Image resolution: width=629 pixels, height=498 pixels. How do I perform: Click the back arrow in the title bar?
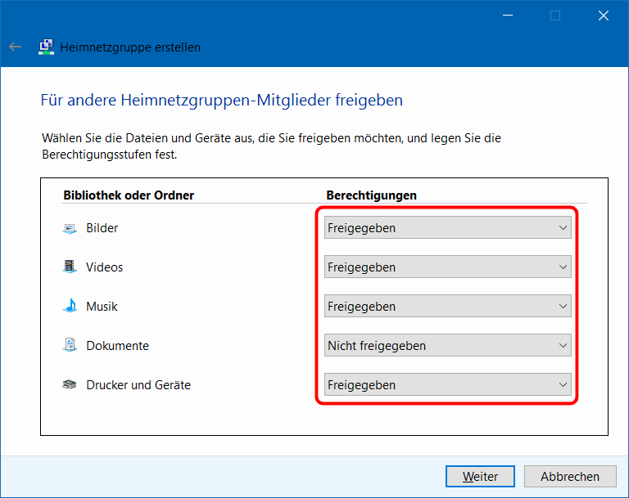pyautogui.click(x=16, y=47)
